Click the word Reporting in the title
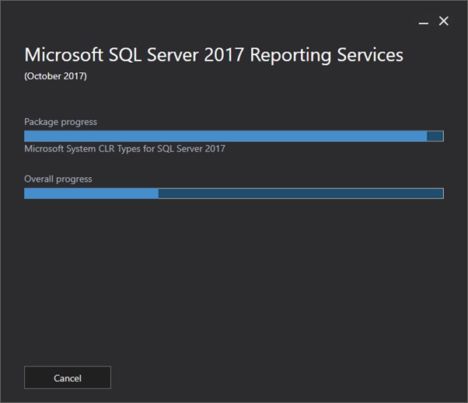This screenshot has width=468, height=403. click(291, 56)
